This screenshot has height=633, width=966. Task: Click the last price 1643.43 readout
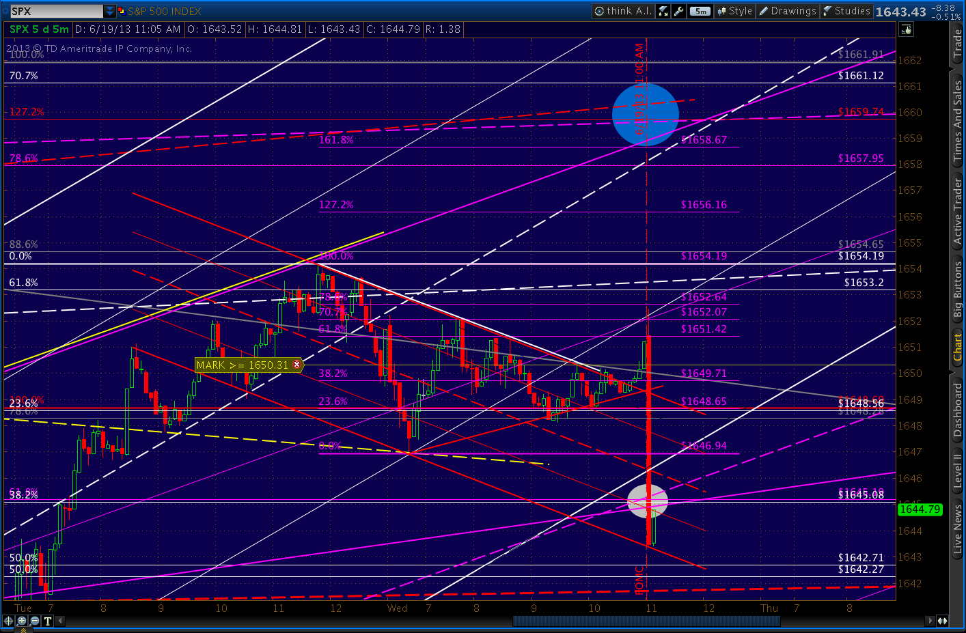[900, 12]
